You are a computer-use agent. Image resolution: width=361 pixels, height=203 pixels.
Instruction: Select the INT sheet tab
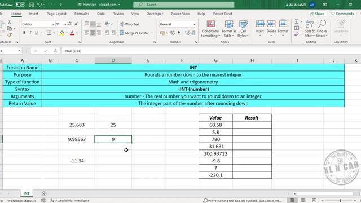(x=27, y=193)
